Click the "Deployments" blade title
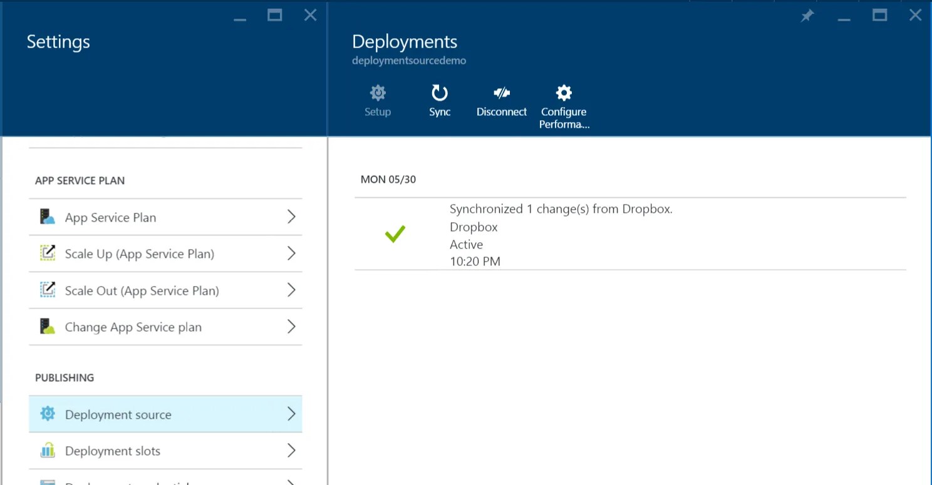The image size is (932, 485). 405,42
